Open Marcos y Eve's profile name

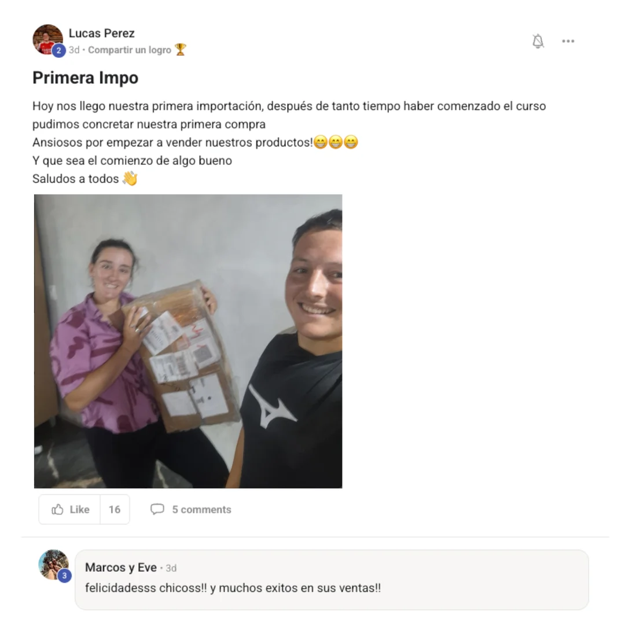(x=121, y=567)
